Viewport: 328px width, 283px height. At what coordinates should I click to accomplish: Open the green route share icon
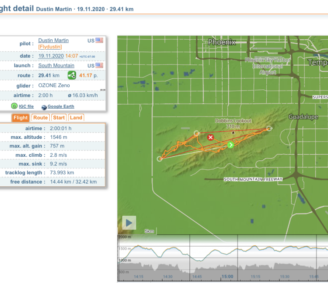pos(72,75)
